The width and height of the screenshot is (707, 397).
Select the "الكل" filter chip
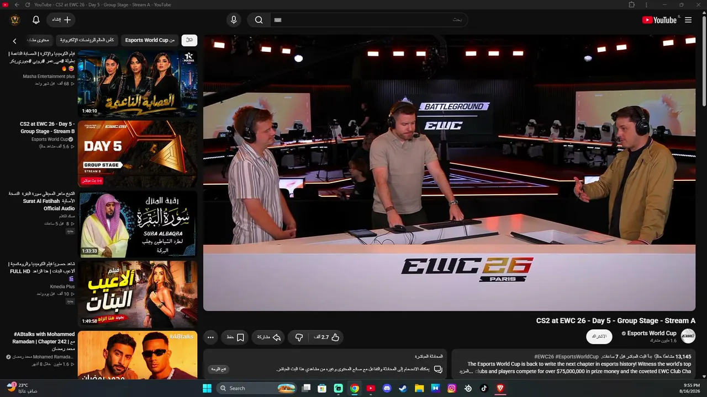click(189, 40)
